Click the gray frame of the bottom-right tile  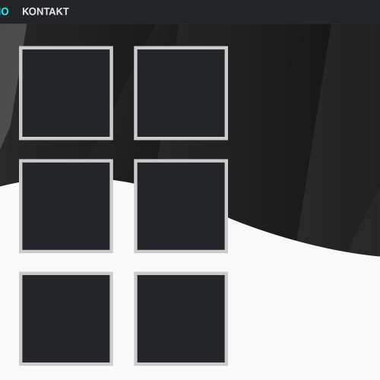(181, 274)
